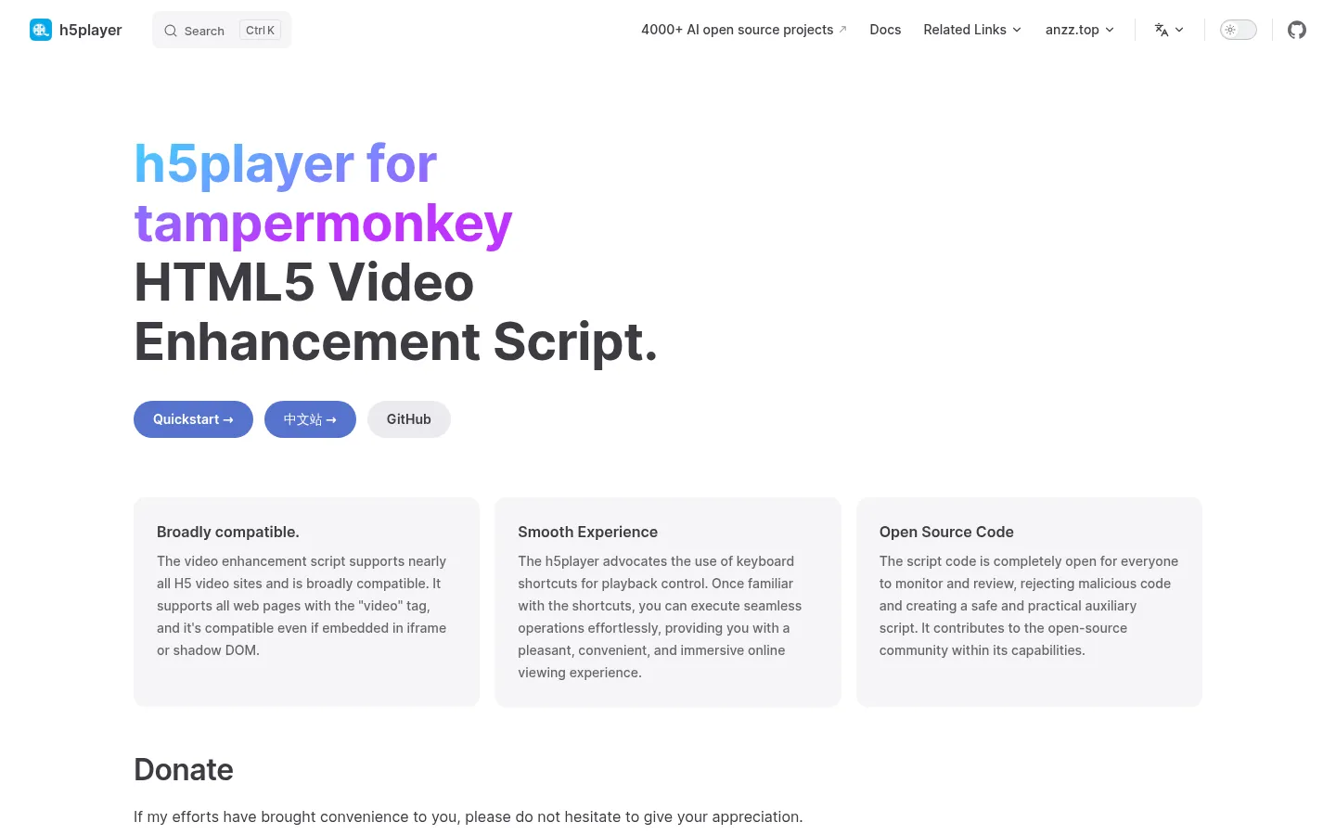Open the language translation menu

pos(1169,30)
